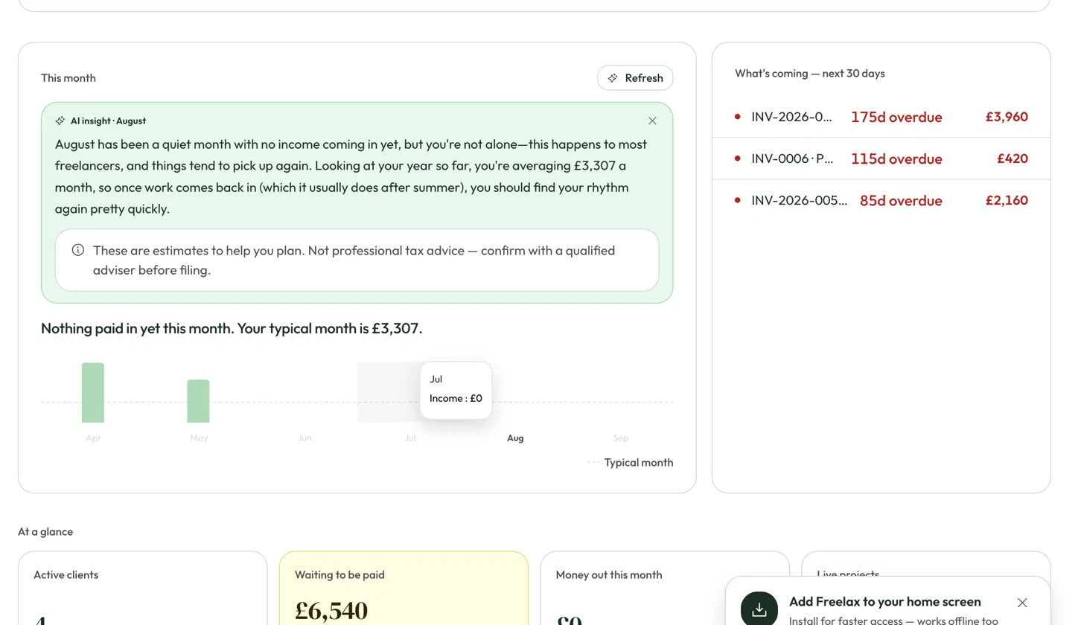Click the Jun label on chart axis
The image size is (1081, 625).
304,438
